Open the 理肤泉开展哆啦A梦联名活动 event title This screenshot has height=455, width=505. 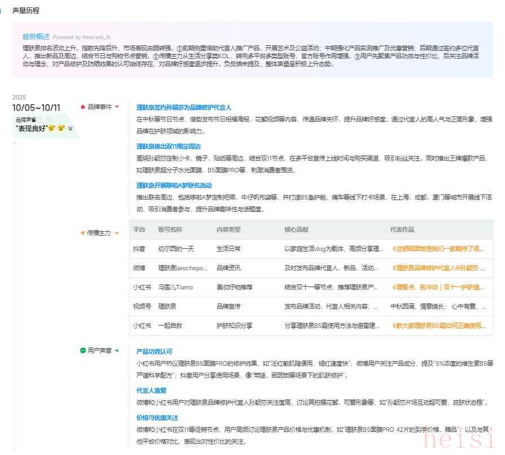[x=174, y=185]
